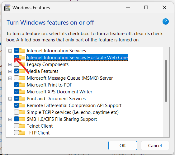Enable Microsoft Message Queue (MSMQ) Server checkbox
This screenshot has width=175, height=155.
coord(17,78)
